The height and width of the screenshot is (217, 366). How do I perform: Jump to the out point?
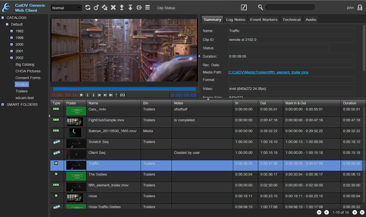point(105,95)
